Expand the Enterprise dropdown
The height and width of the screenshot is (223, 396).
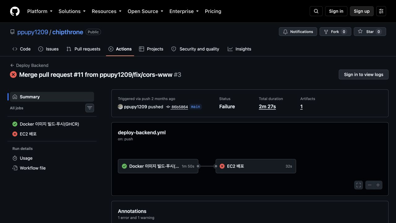(x=184, y=11)
